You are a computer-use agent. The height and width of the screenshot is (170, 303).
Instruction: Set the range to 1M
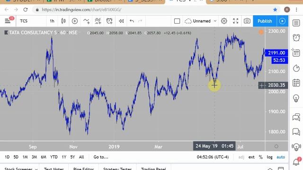25,157
